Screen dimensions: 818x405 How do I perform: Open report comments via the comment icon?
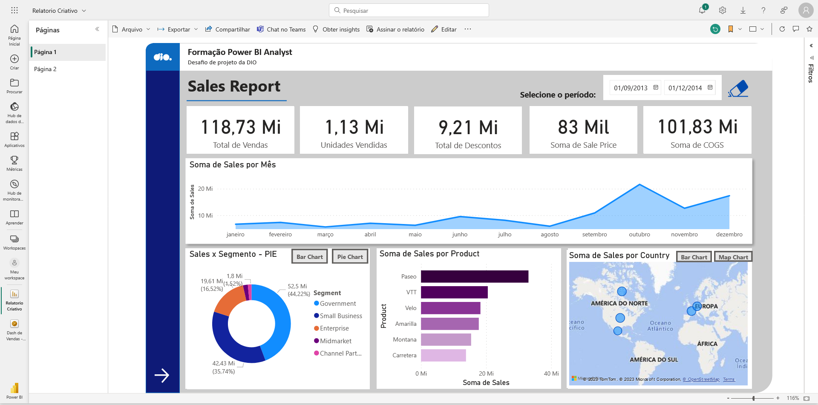click(796, 29)
